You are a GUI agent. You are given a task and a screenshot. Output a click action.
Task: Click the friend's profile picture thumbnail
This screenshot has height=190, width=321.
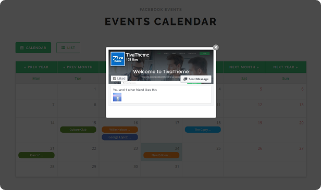coord(117,97)
